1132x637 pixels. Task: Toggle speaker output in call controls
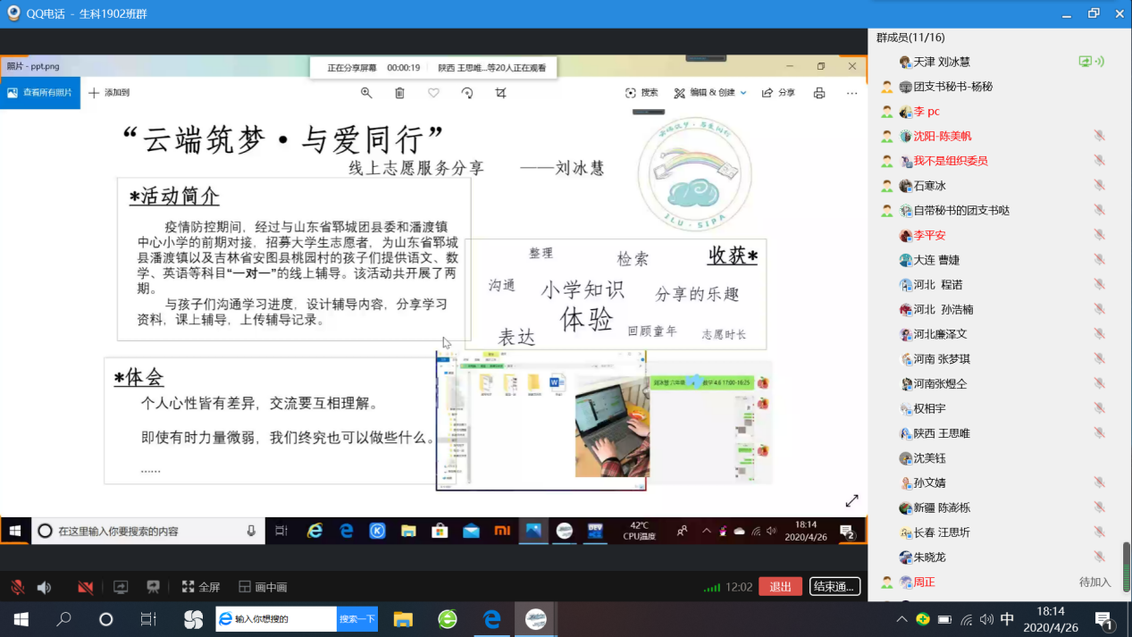(45, 587)
